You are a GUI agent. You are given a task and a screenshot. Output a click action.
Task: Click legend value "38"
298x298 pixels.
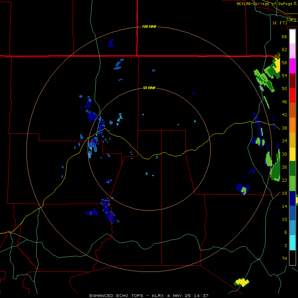pyautogui.click(x=284, y=128)
